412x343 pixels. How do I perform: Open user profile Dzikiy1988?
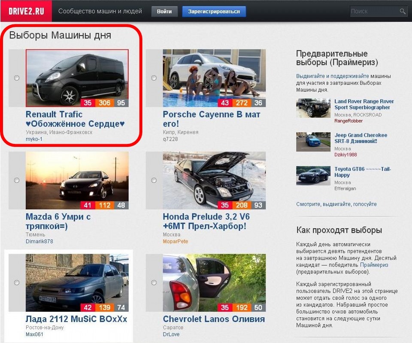(345, 155)
